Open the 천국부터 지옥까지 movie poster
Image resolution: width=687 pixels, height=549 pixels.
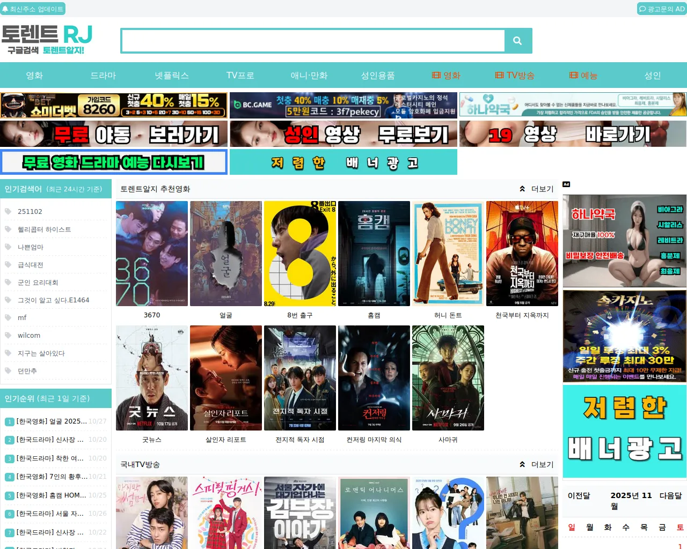(x=522, y=254)
